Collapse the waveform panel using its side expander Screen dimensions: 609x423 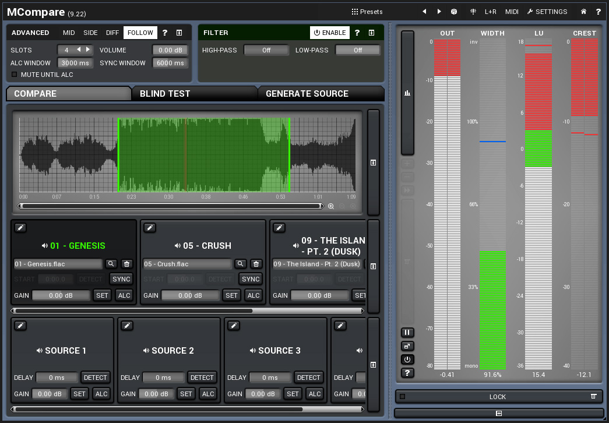click(373, 163)
